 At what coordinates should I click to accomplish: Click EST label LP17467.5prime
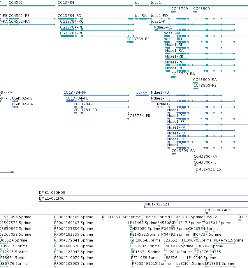(143, 223)
